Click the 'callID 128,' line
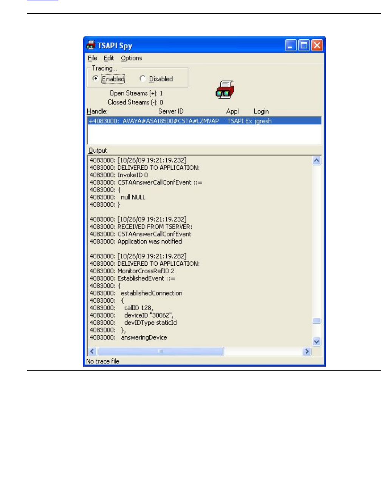 pyautogui.click(x=121, y=308)
